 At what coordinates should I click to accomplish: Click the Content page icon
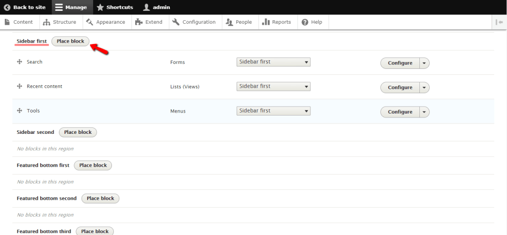click(7, 22)
